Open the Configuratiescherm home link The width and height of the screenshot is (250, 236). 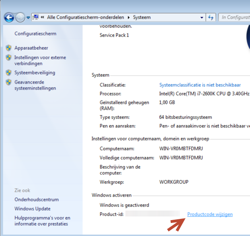[x=35, y=33]
